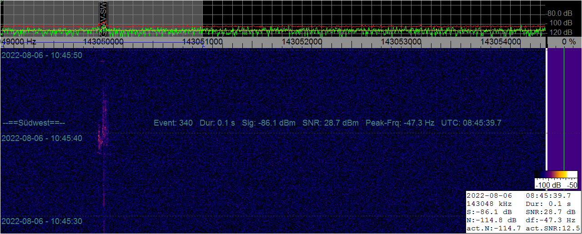Click the UTC: 08:45:39.7 overlay text
Viewport: 582px width, 234px height.
[471, 123]
